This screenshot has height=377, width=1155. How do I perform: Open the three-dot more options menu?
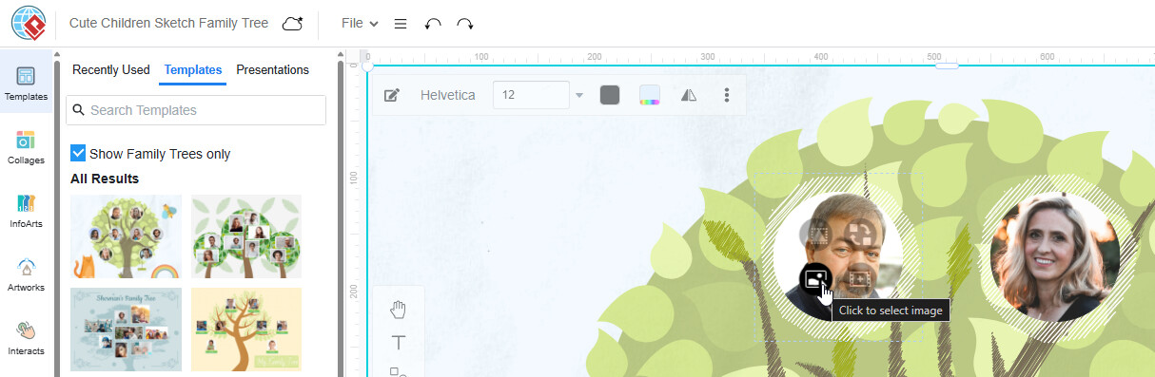pyautogui.click(x=727, y=95)
